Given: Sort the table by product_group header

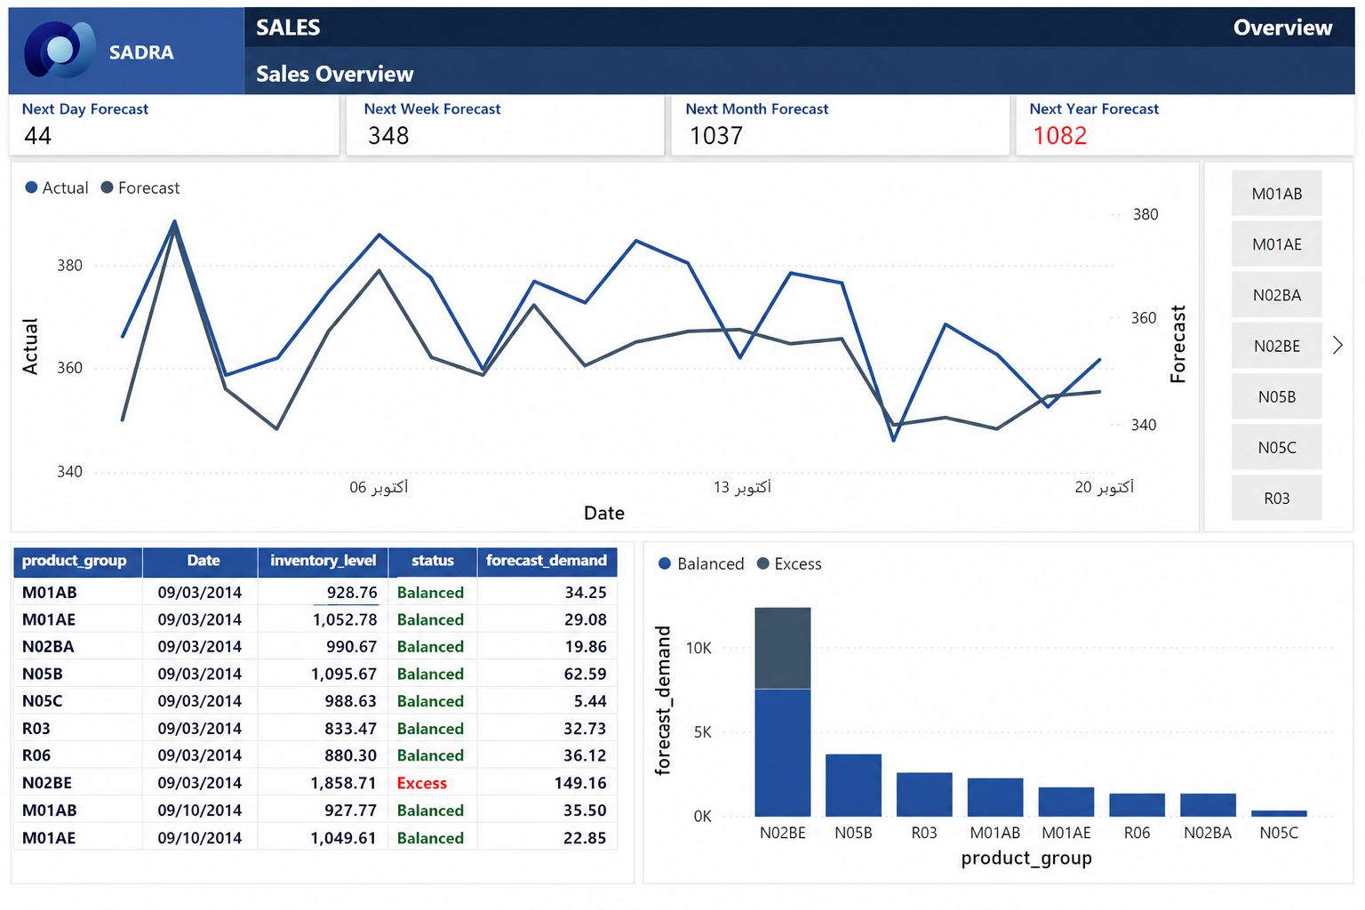Looking at the screenshot, I should click(77, 561).
